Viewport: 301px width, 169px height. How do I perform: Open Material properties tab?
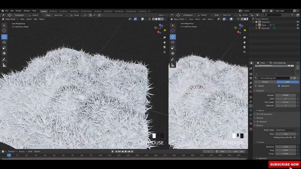click(x=251, y=124)
